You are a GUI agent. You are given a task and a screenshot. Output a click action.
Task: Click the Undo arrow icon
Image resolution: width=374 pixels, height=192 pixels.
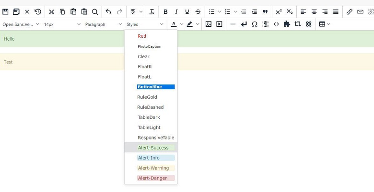click(x=108, y=11)
